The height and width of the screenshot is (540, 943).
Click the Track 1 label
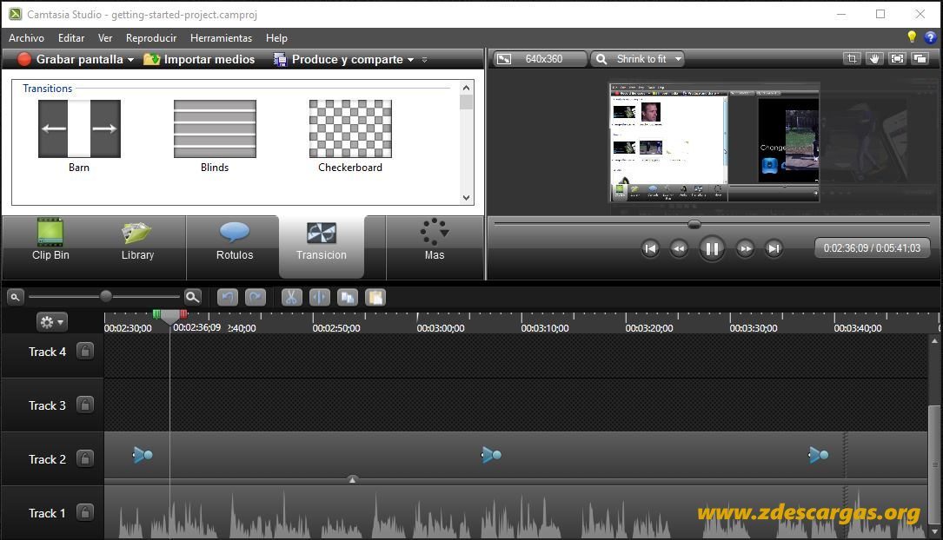[47, 513]
